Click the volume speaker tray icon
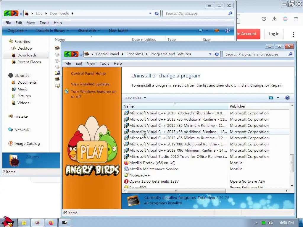303x227 pixels. click(270, 223)
